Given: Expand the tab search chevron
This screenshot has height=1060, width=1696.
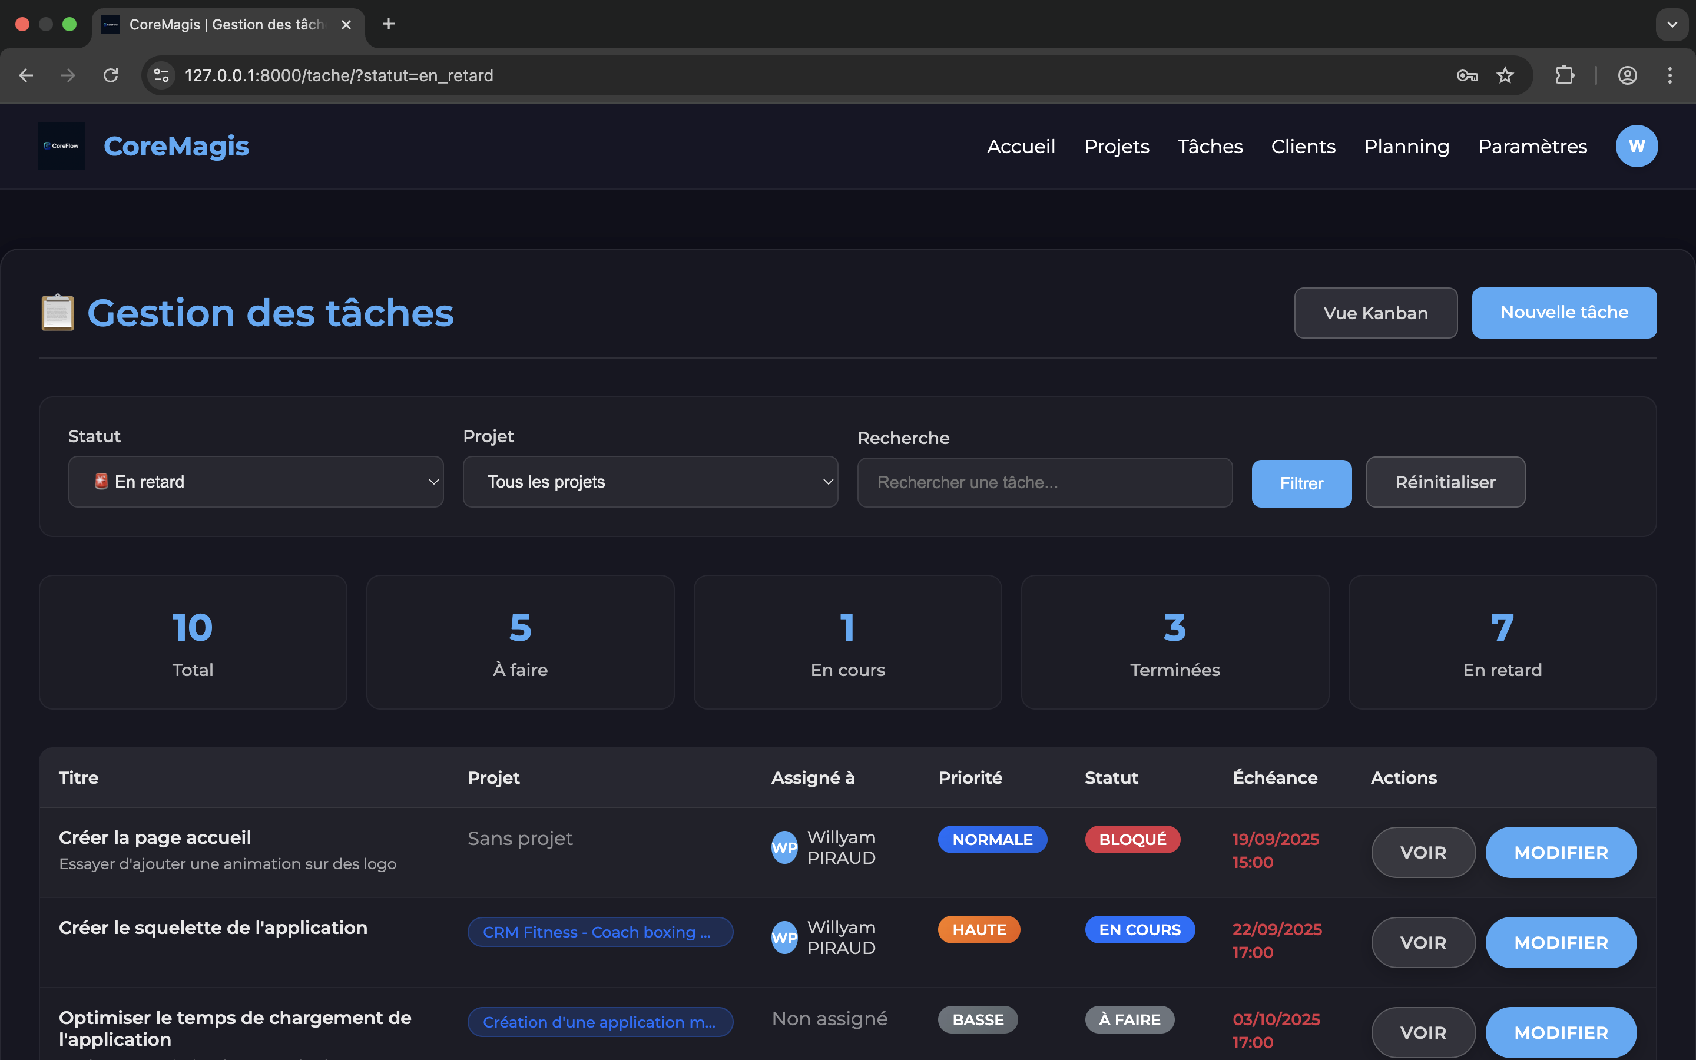Looking at the screenshot, I should (1672, 25).
